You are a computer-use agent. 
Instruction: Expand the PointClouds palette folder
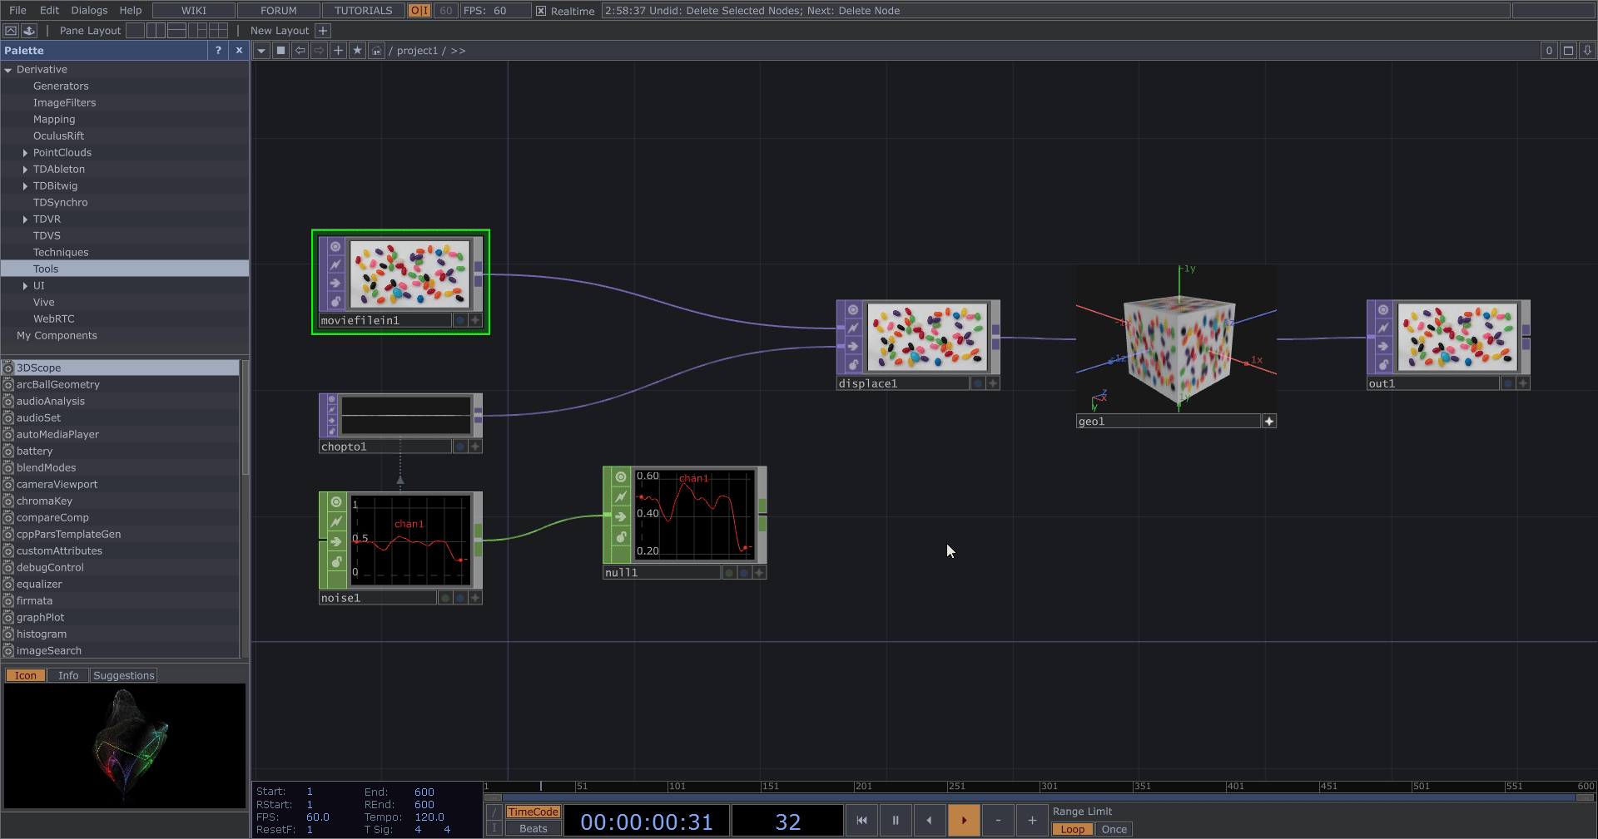25,153
